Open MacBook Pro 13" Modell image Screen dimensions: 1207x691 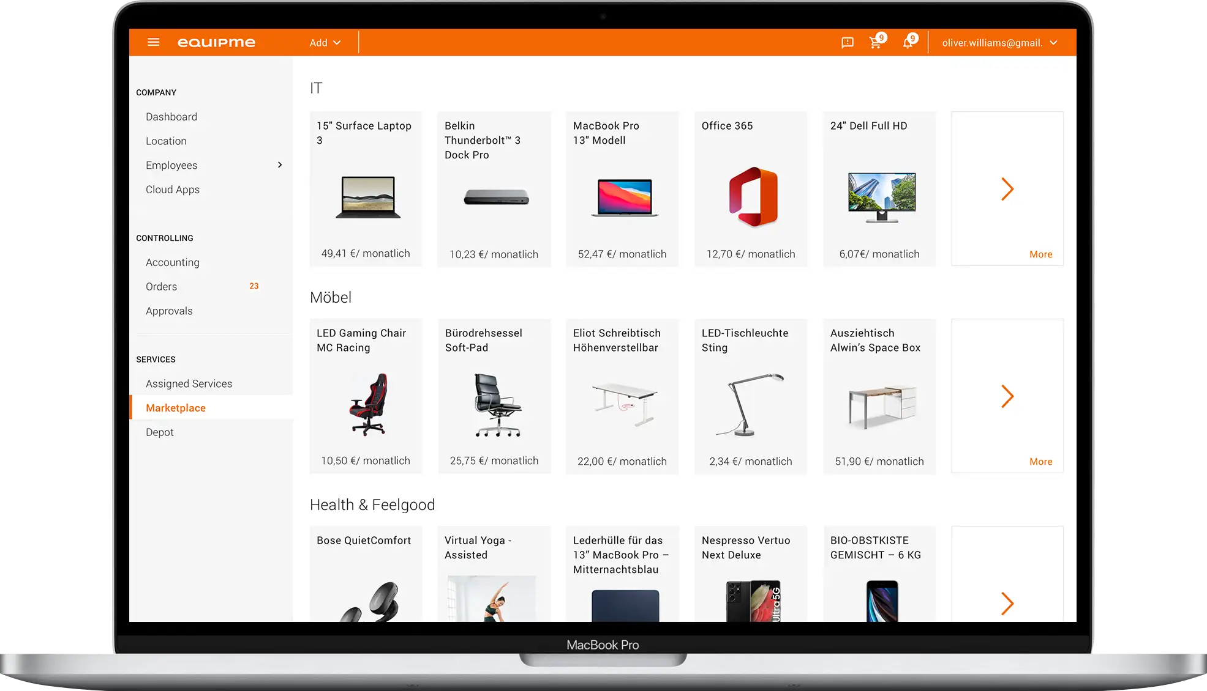[x=625, y=198]
